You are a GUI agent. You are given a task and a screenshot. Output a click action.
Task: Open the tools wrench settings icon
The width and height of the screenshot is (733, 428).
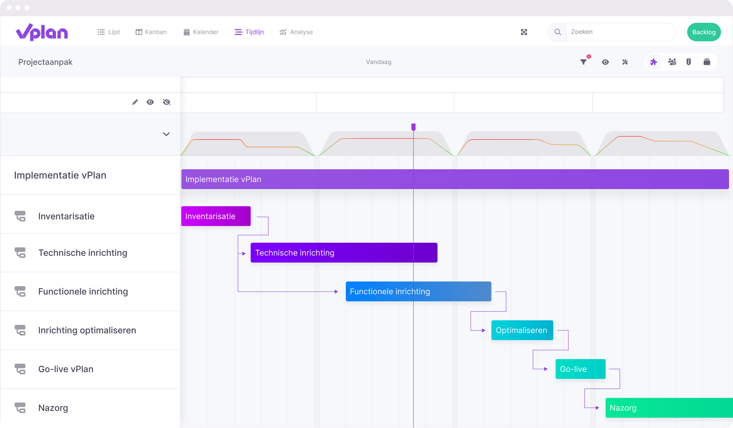click(x=625, y=62)
